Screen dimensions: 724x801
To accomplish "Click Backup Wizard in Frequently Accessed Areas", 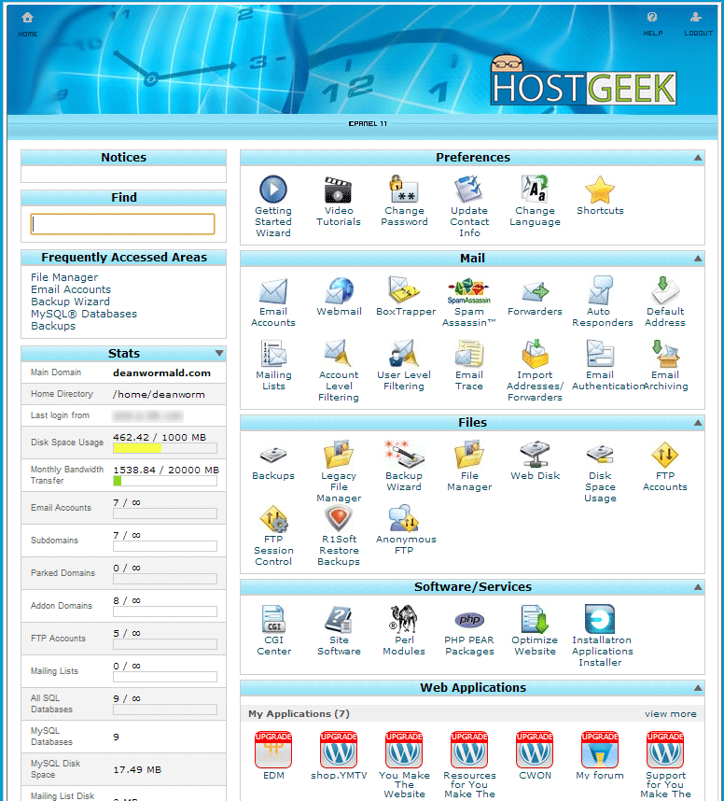I will [x=71, y=302].
